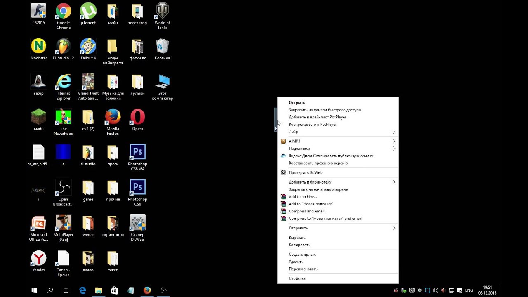Select the моды майнкрафт folder
Viewport: 528px width, 297px height.
click(x=113, y=52)
